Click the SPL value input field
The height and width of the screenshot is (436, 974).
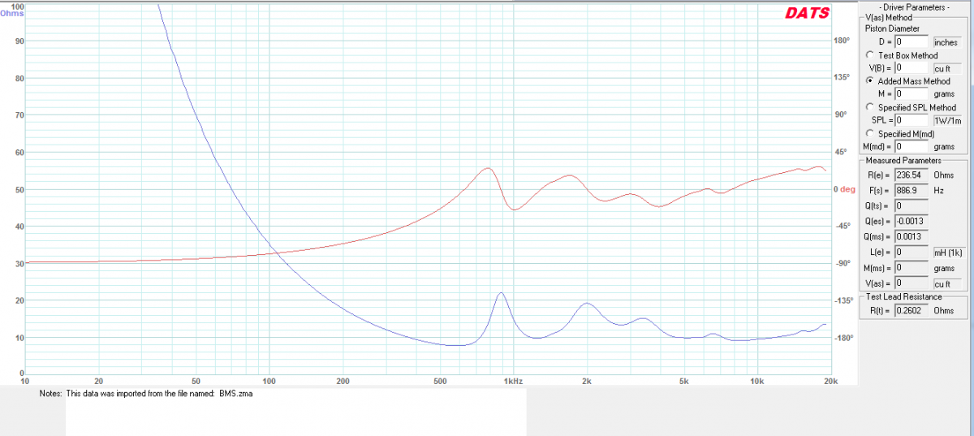tap(912, 120)
